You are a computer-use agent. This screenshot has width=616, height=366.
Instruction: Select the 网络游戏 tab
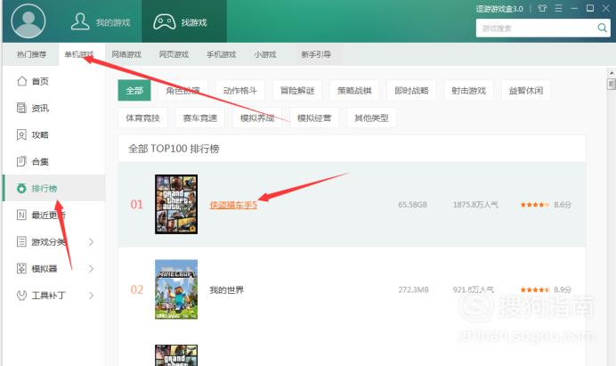tap(126, 54)
